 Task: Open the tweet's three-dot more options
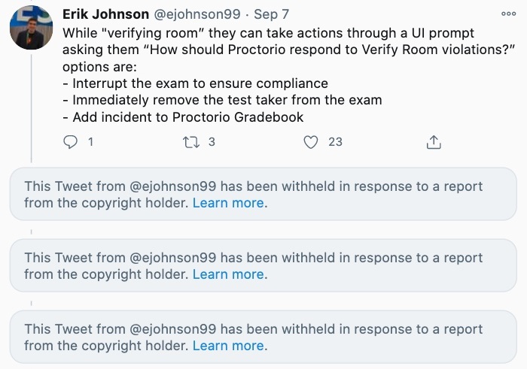pos(508,14)
